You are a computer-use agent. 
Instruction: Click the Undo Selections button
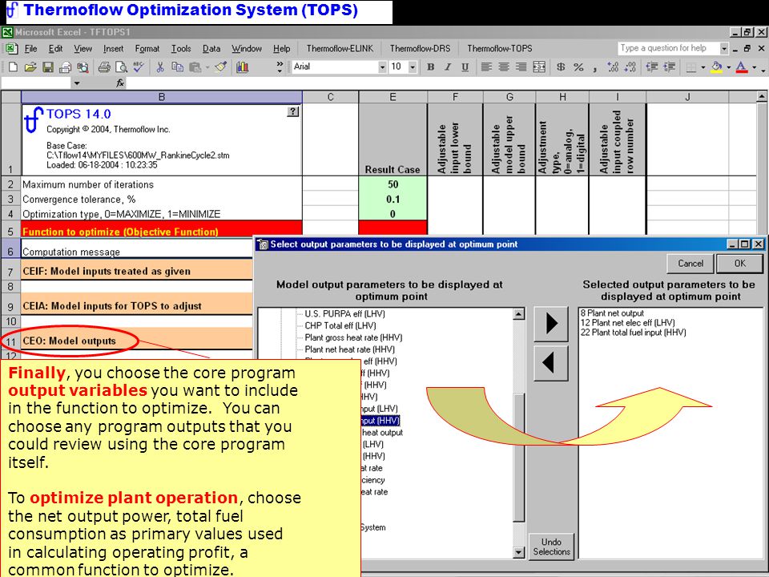551,547
